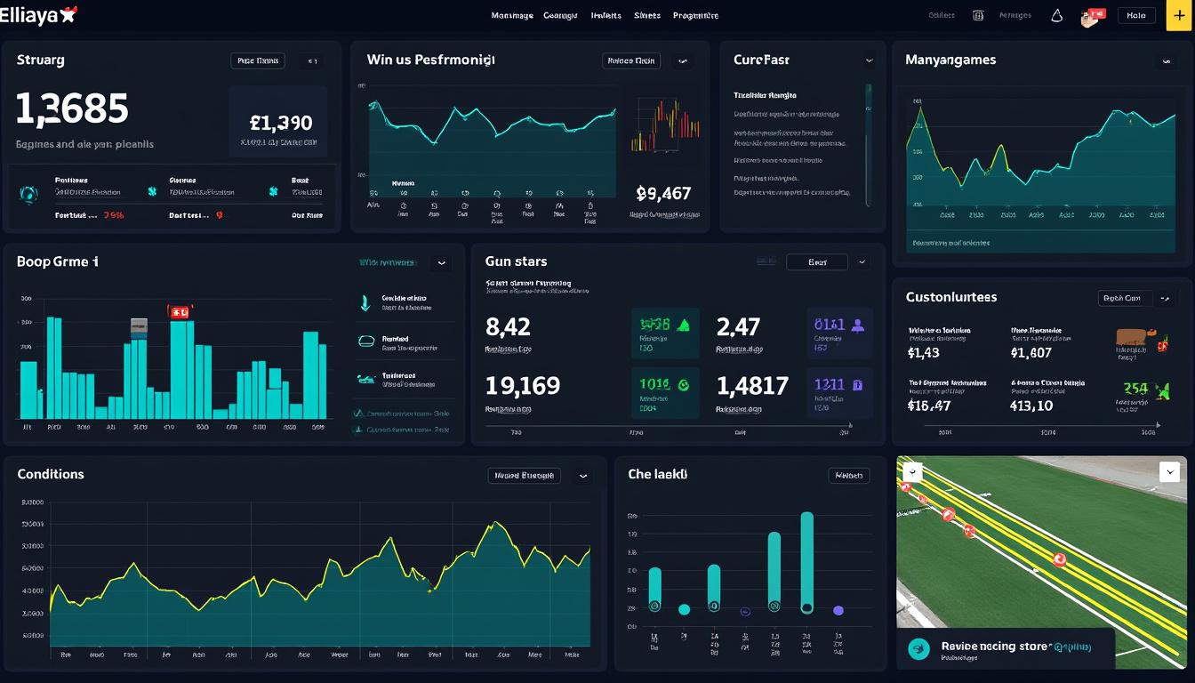This screenshot has height=683, width=1195.
Task: Click the calendar icon in top bar
Action: [978, 15]
